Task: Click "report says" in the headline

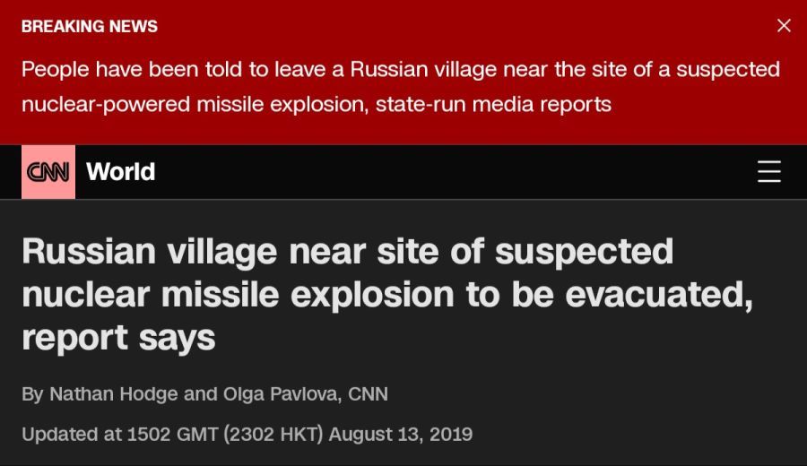Action: 118,338
